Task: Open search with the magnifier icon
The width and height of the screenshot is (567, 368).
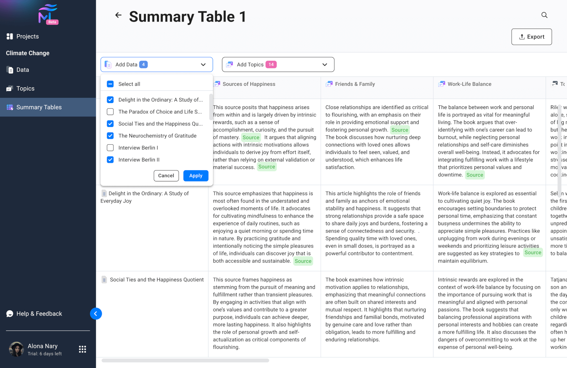Action: pos(544,15)
